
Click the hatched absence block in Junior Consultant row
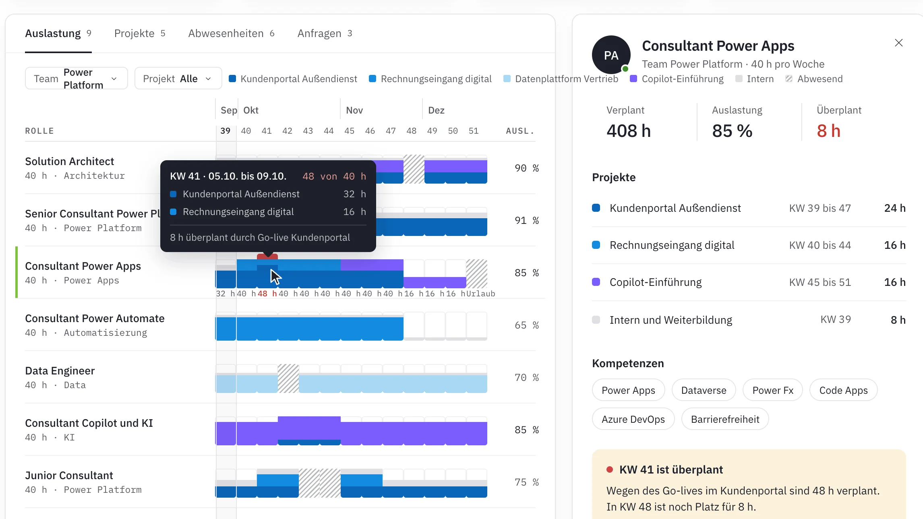coord(320,483)
